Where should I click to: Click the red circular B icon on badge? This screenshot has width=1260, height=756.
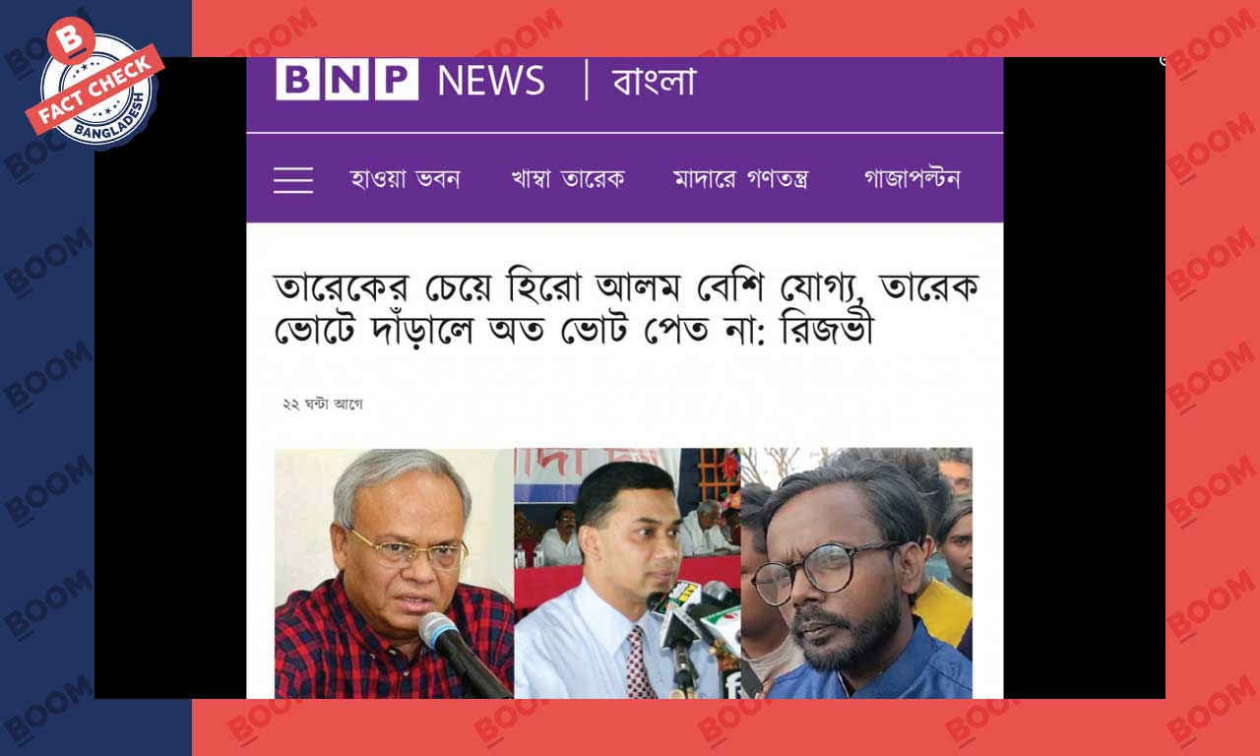pyautogui.click(x=71, y=40)
